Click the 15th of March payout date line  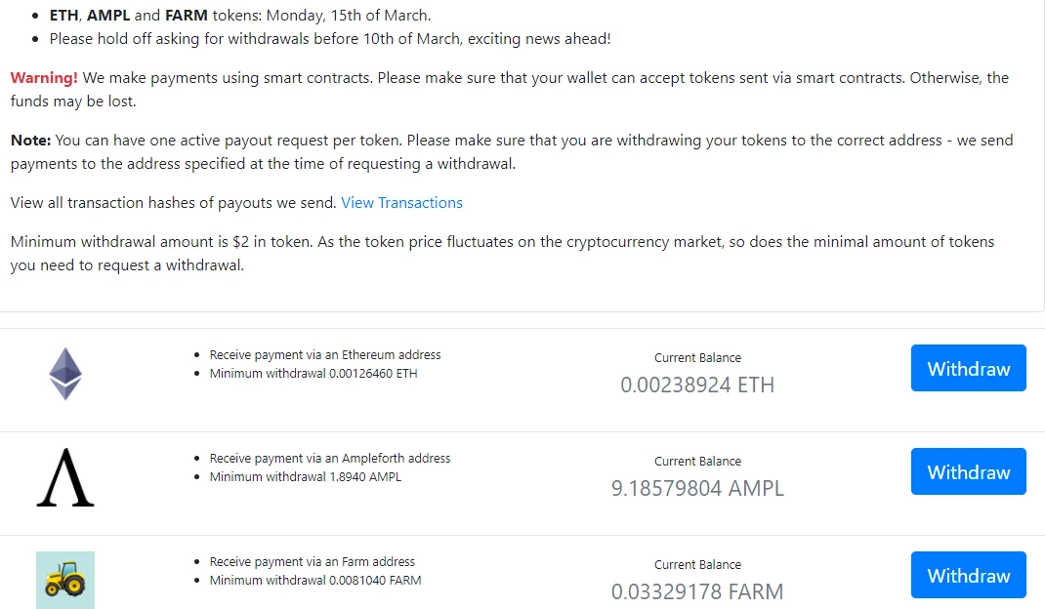click(x=240, y=15)
